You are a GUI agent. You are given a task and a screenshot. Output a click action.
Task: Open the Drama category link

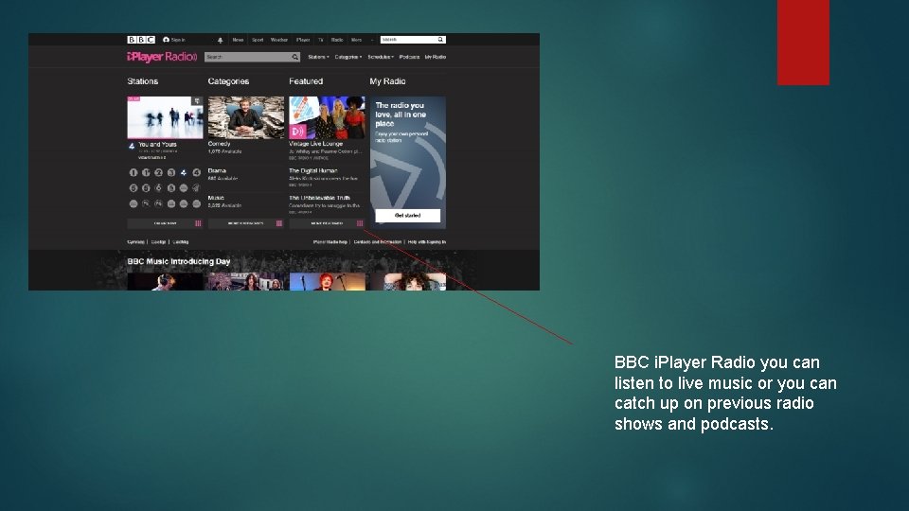click(217, 171)
